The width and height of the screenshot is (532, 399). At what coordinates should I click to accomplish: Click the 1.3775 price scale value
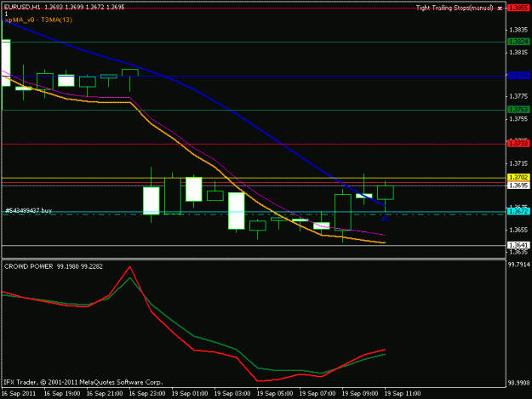(x=518, y=97)
